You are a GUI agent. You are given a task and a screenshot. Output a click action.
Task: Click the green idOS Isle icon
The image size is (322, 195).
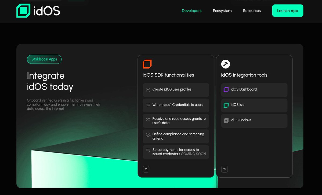(226, 105)
